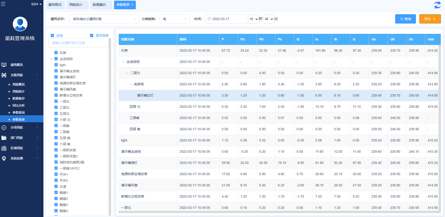Screen dimensions: 445x217
Task: Close the 参数报表 tab with its X
Action: [x=132, y=5]
